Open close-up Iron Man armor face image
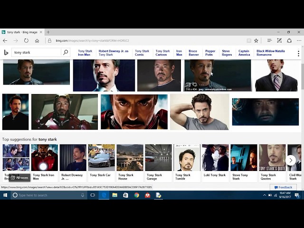 pyautogui.click(x=134, y=112)
